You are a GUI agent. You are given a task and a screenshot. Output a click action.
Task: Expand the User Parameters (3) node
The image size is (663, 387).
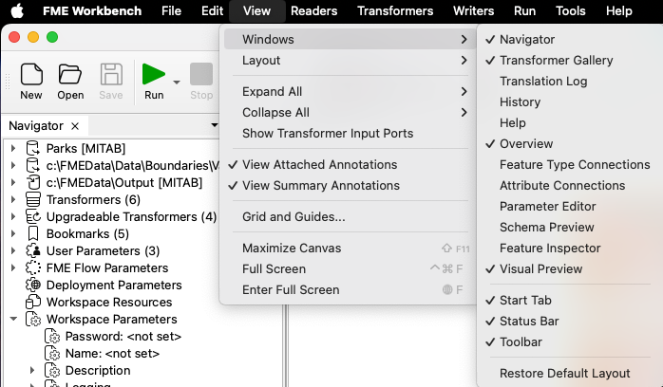coord(13,250)
